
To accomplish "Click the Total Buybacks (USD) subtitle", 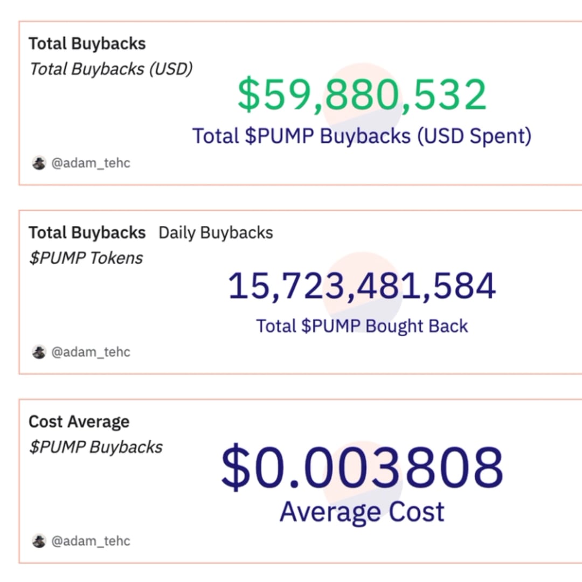I will click(x=110, y=68).
